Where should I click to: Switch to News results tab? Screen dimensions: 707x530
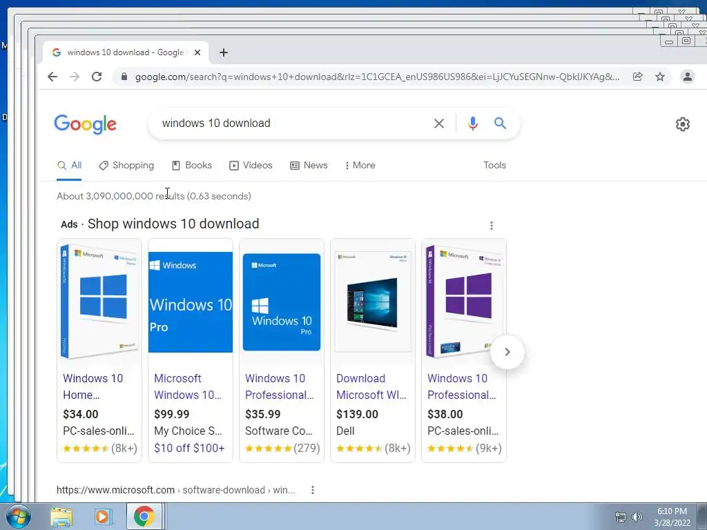coord(309,166)
